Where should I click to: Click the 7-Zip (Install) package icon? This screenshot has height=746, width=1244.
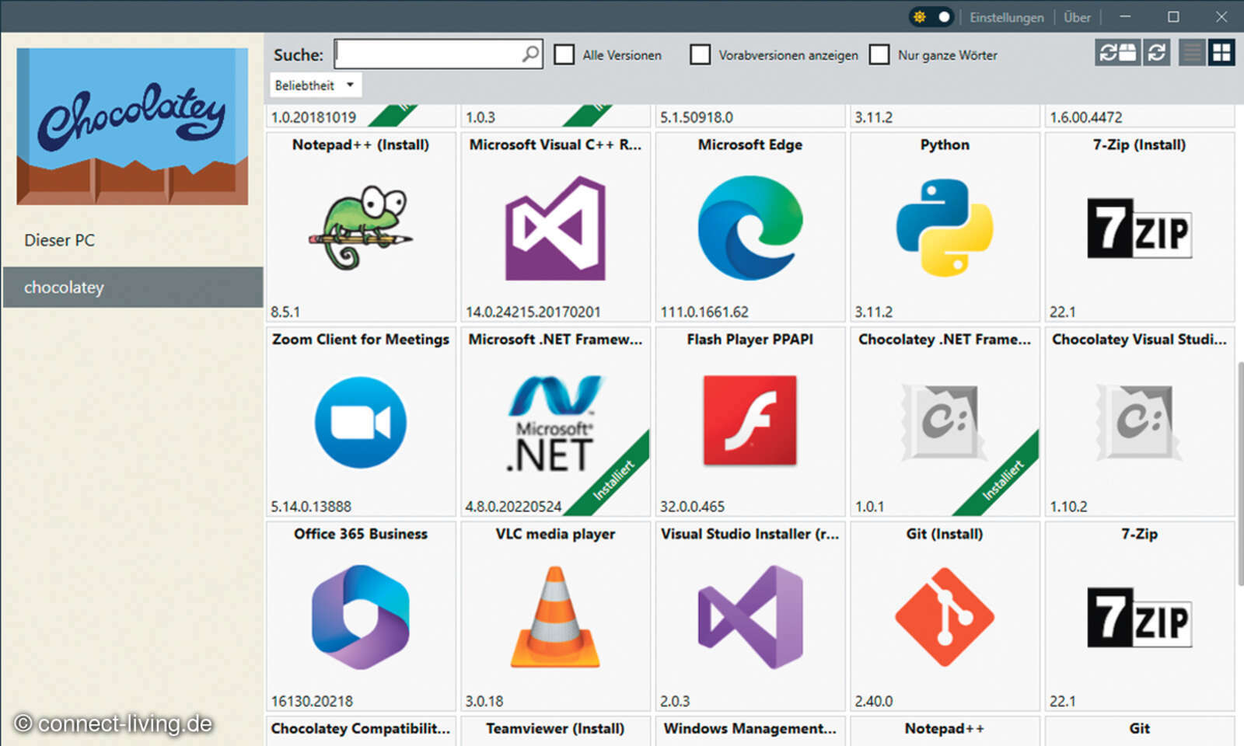click(x=1139, y=229)
